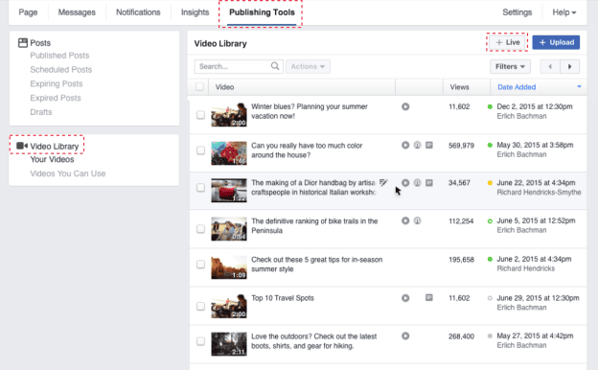598x370 pixels.
Task: Click the Upload button
Action: pyautogui.click(x=556, y=42)
